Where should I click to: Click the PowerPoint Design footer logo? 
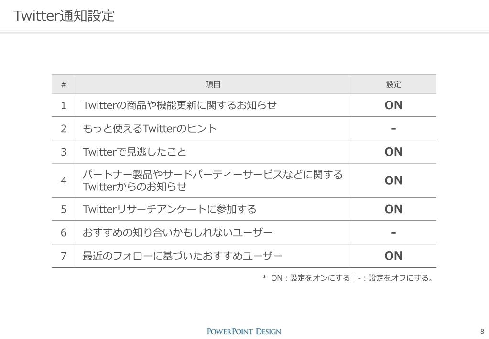coord(244,331)
